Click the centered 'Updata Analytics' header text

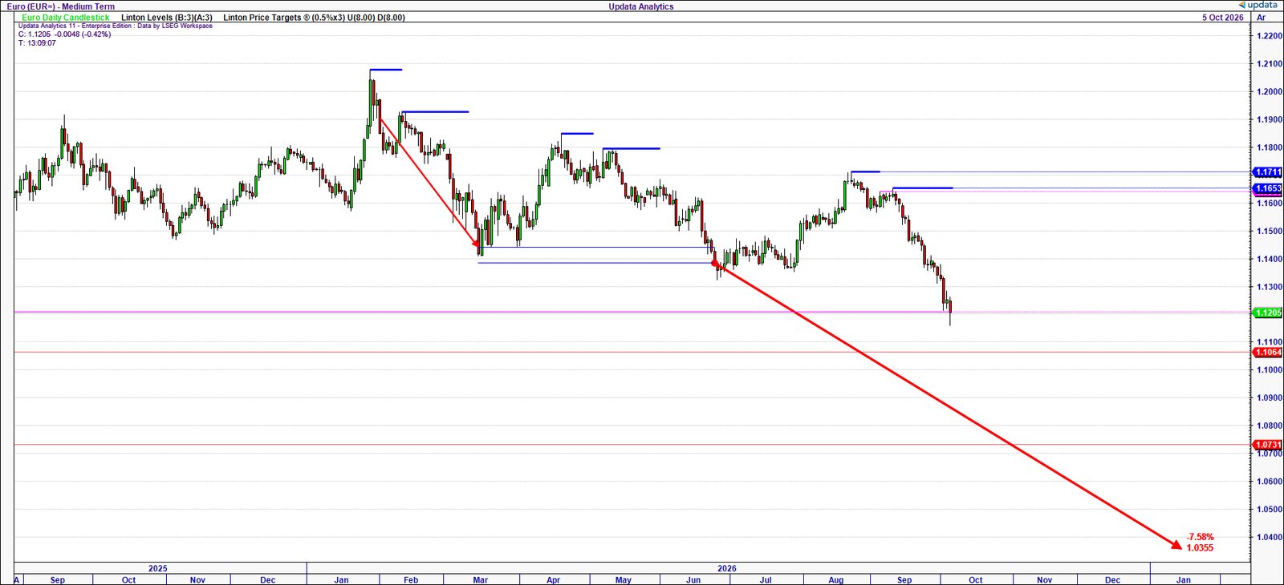[x=641, y=6]
